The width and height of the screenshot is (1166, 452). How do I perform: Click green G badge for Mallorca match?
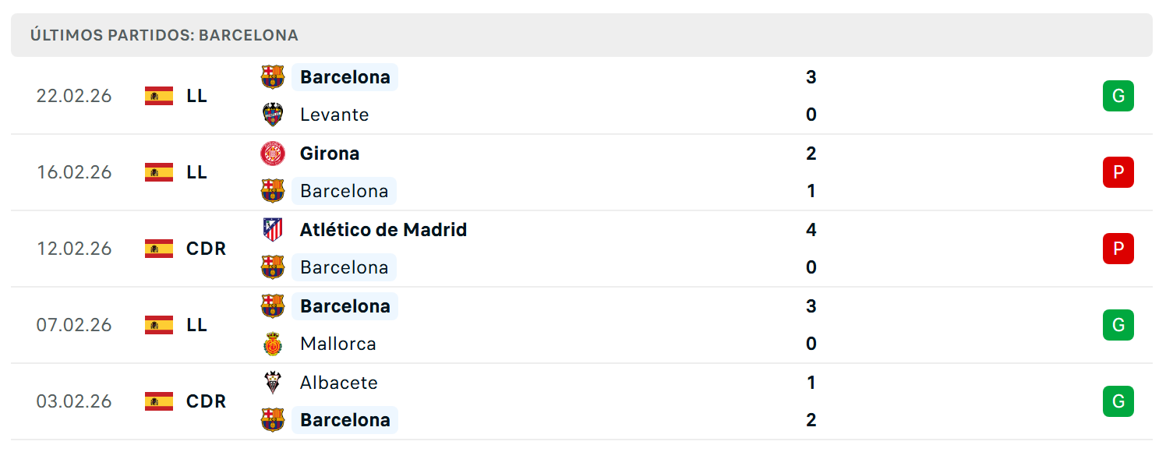click(1118, 325)
